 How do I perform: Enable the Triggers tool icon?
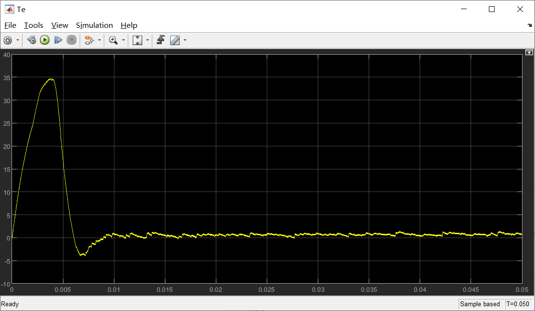pyautogui.click(x=161, y=40)
